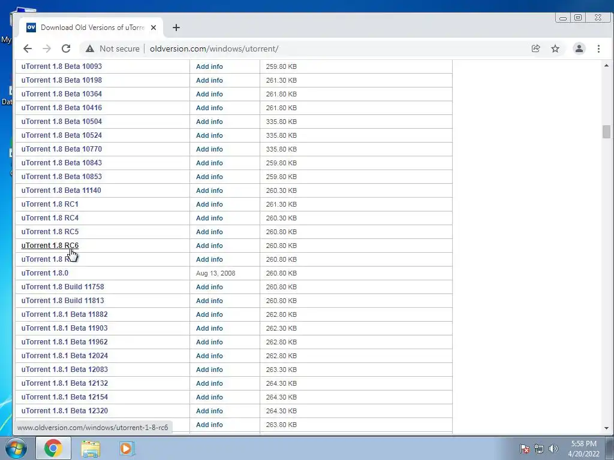Open uTorrent 1.8.1 Beta 12132 link
The width and height of the screenshot is (614, 460).
(65, 383)
